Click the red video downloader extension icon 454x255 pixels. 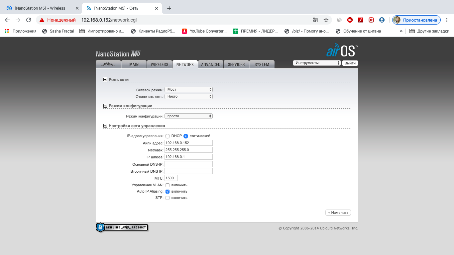pyautogui.click(x=371, y=20)
